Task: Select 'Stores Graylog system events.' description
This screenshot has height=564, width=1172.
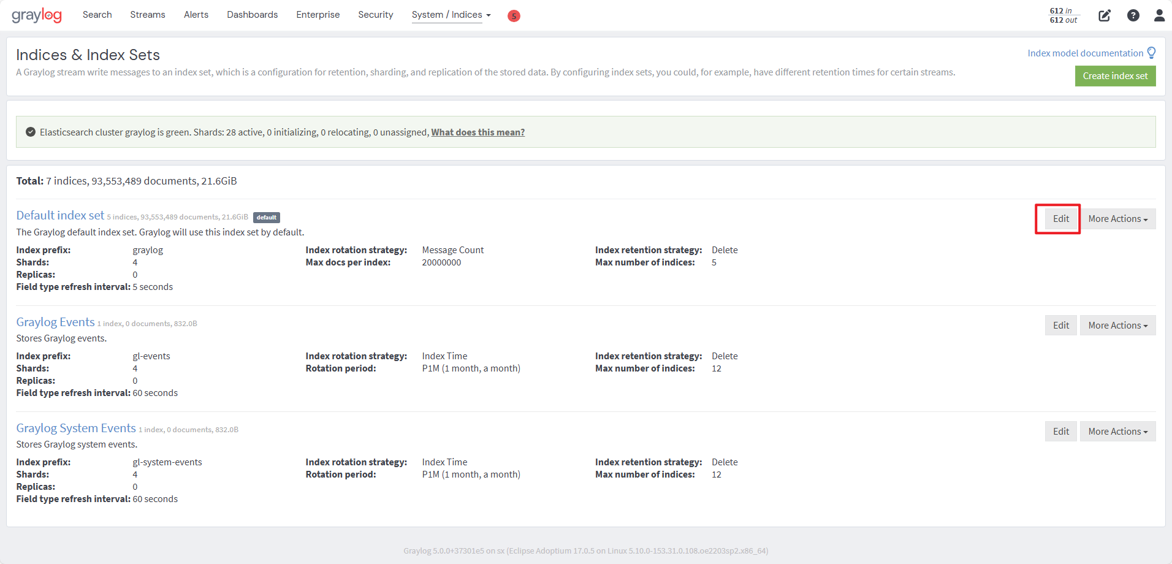Action: (77, 444)
